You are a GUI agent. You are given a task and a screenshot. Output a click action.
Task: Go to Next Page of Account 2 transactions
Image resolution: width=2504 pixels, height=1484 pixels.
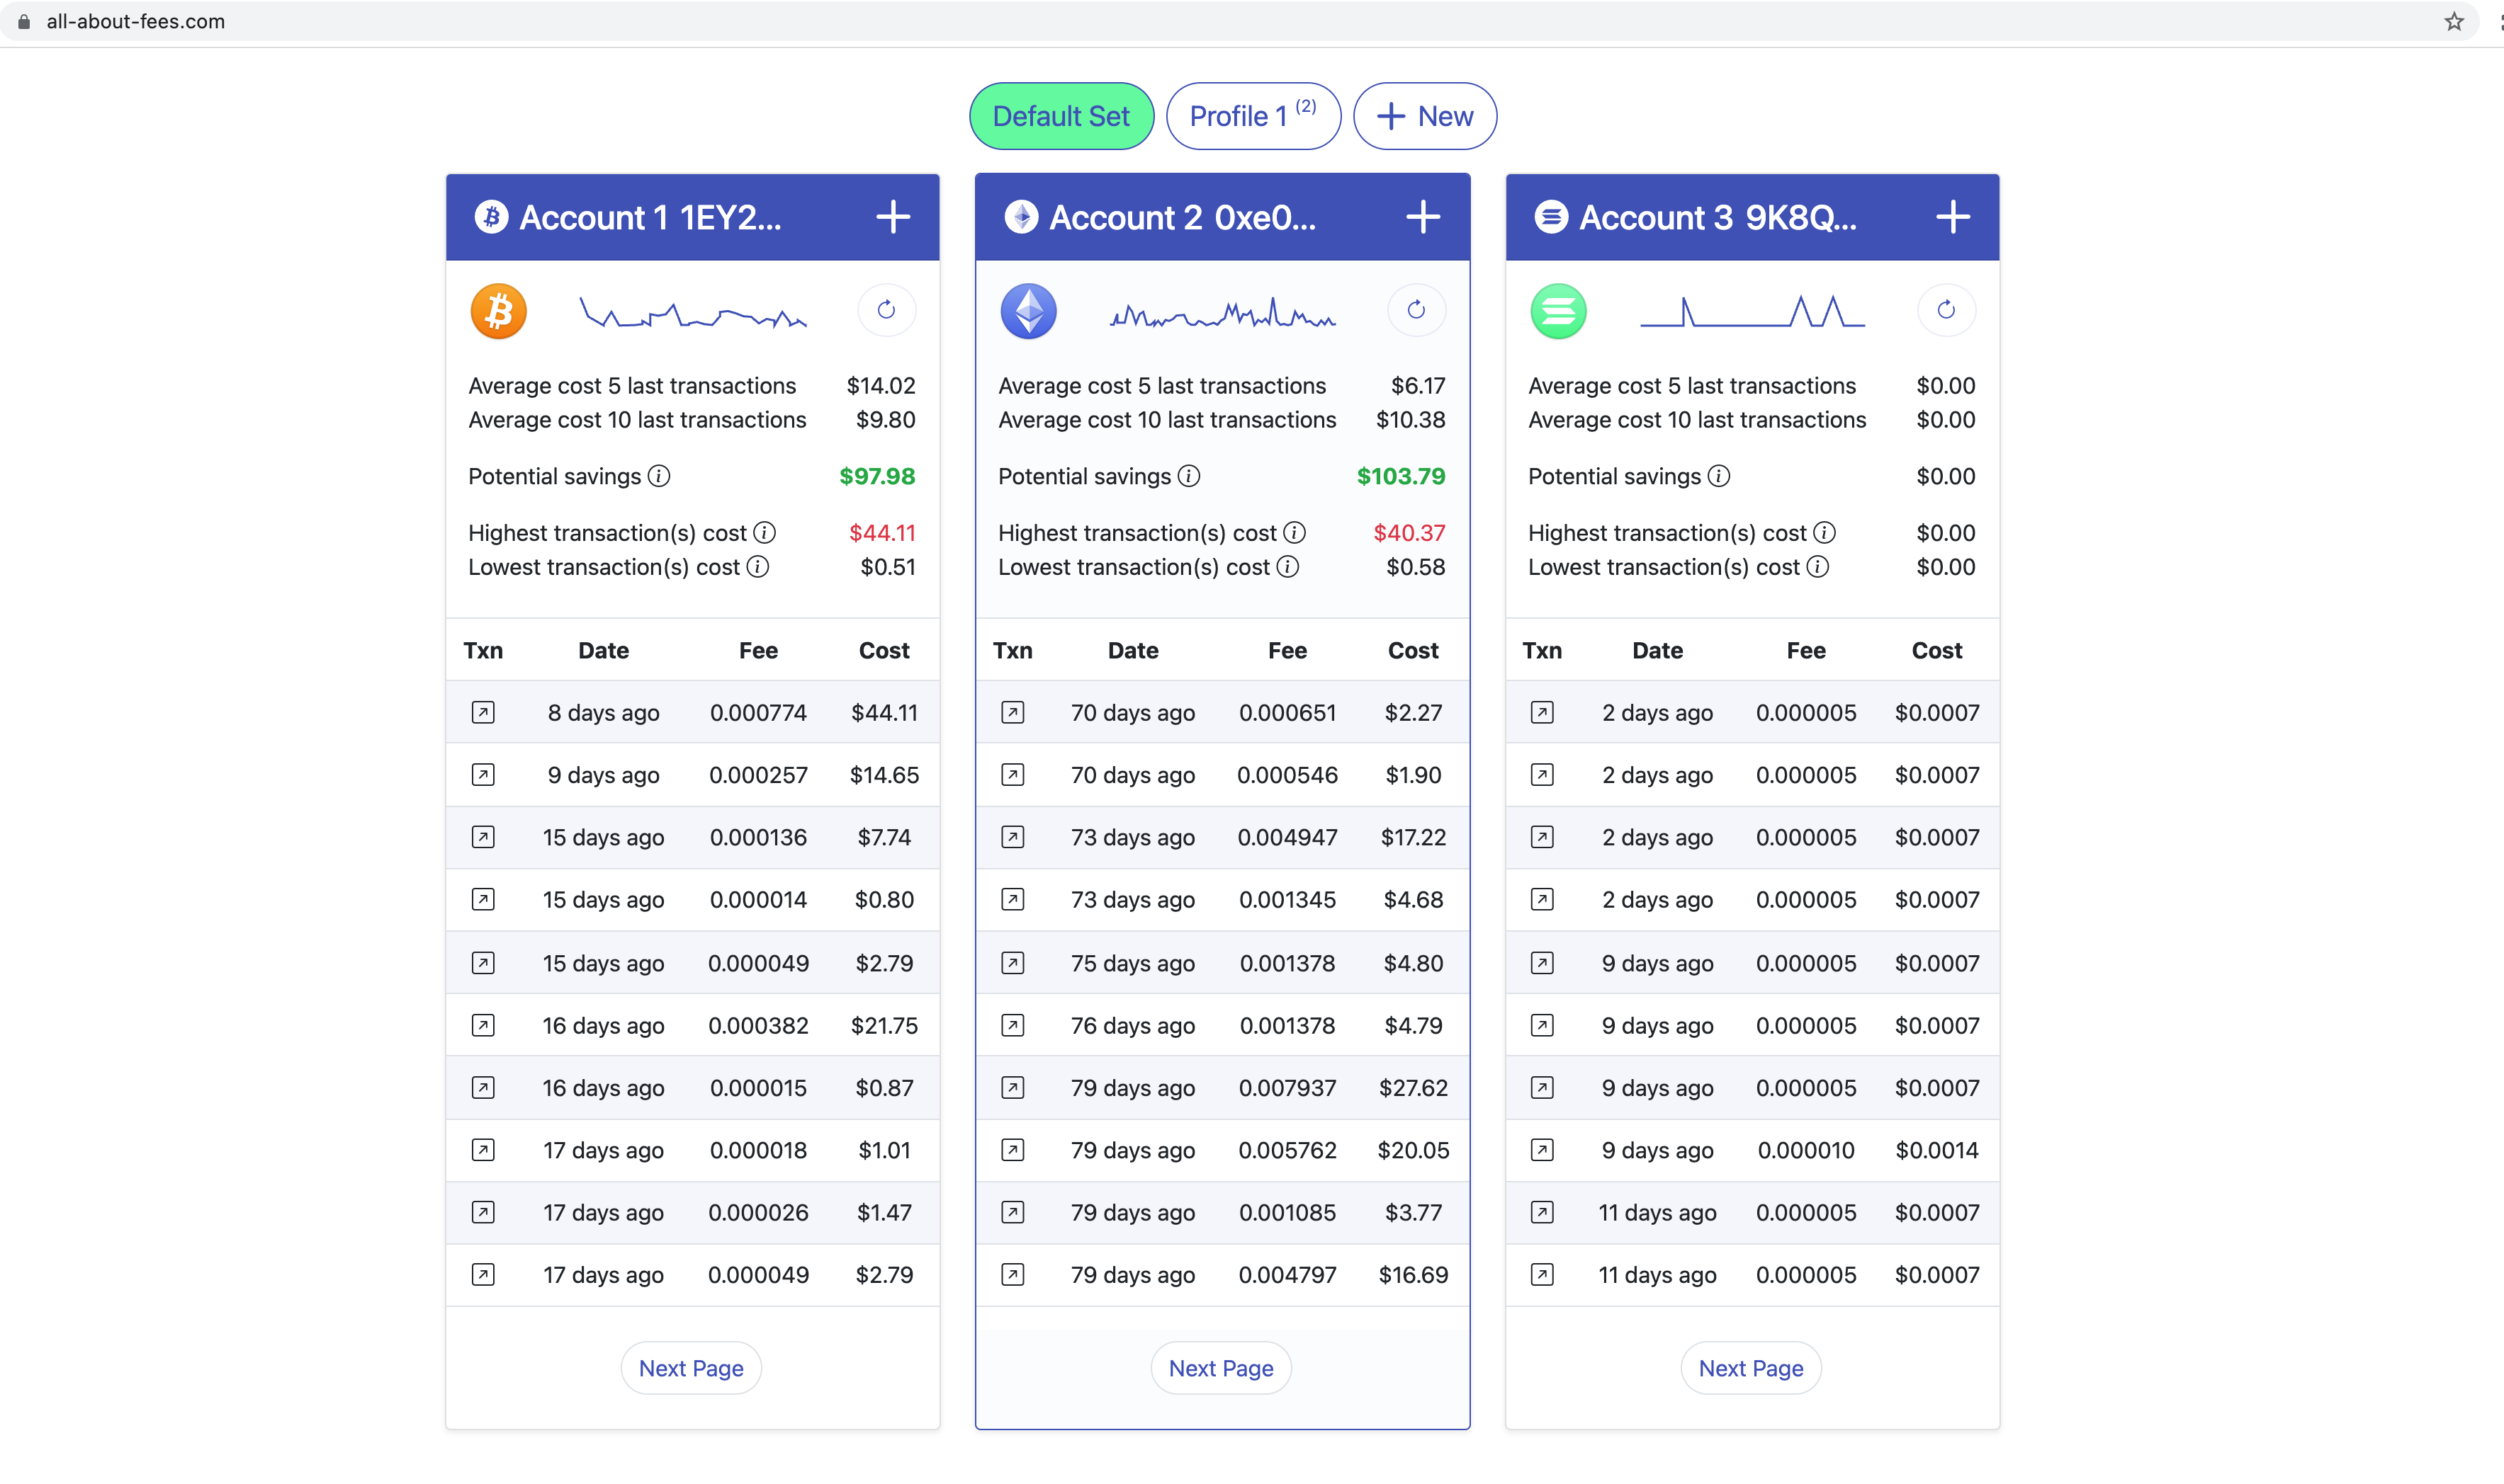point(1220,1368)
